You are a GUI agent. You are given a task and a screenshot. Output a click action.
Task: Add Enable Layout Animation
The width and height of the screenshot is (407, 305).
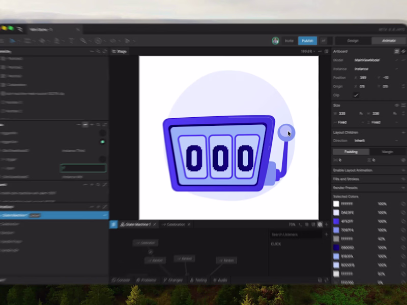click(403, 170)
